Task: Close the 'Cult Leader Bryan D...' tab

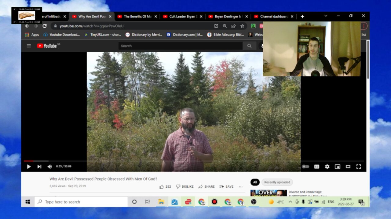Action: 201,16
